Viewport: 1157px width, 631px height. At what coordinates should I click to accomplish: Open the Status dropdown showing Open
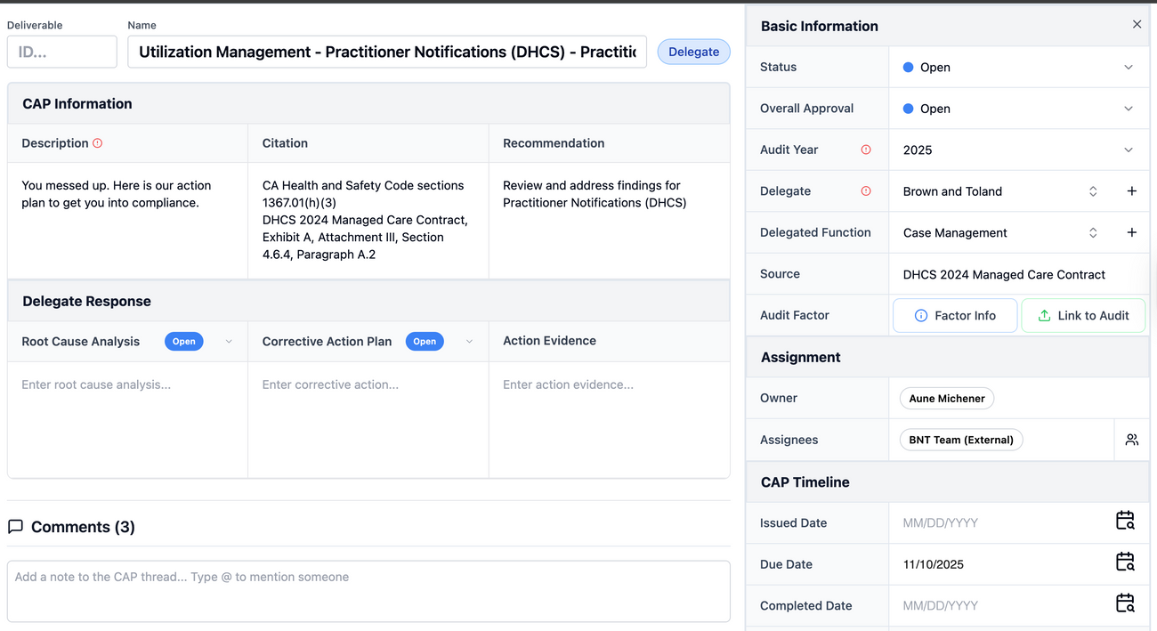pos(1019,67)
